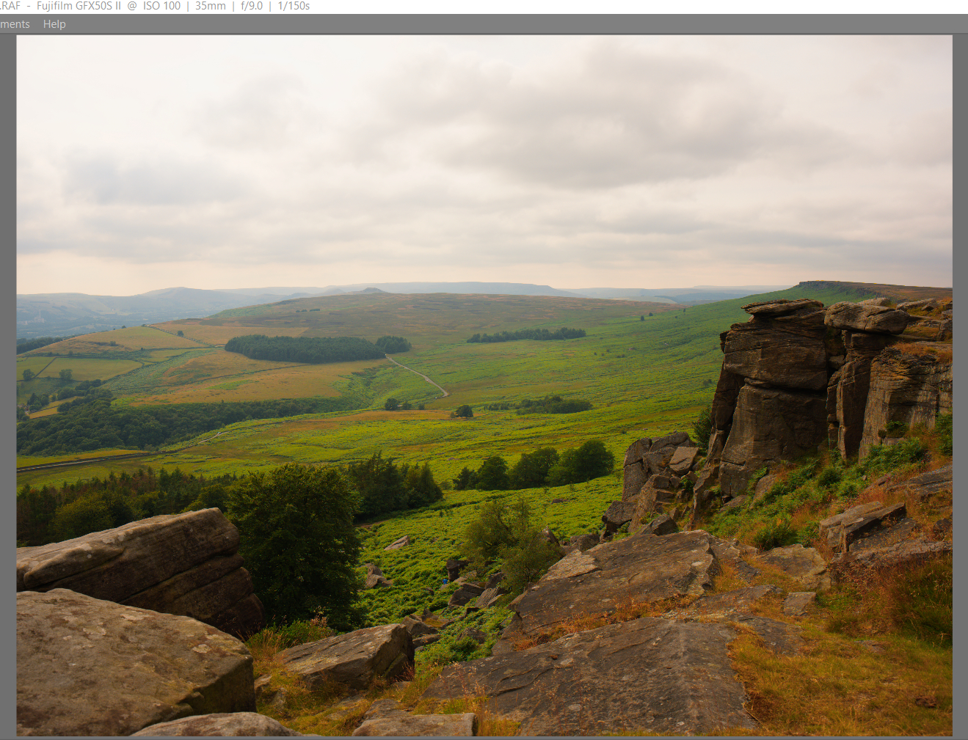Click the '1/150s' shutter speed text
This screenshot has width=968, height=740.
pyautogui.click(x=294, y=6)
